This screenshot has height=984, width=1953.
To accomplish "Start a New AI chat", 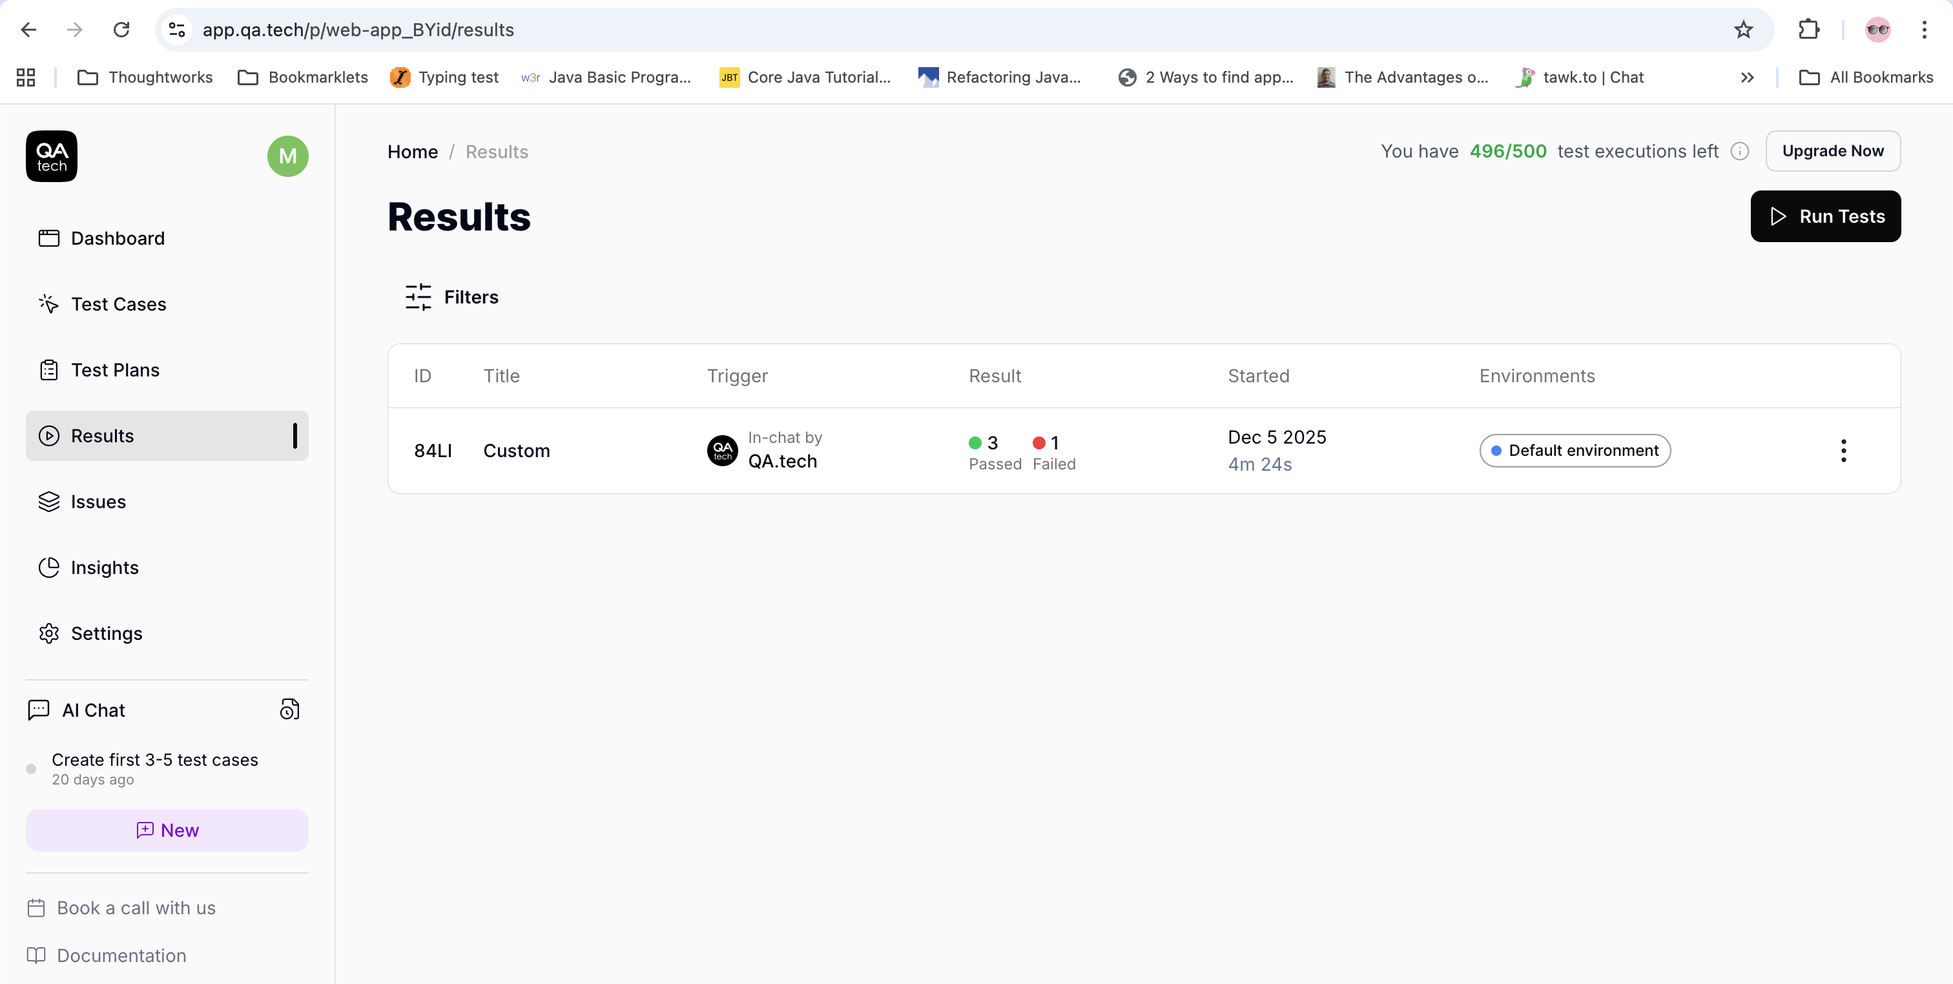I will click(167, 830).
